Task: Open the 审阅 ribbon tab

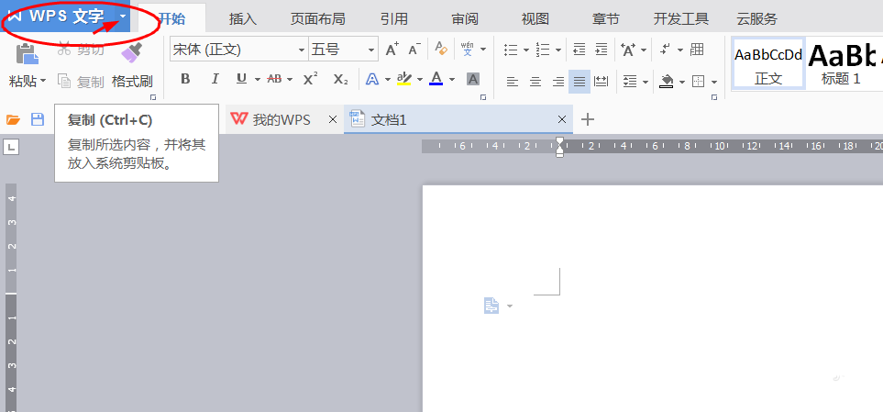Action: [465, 18]
